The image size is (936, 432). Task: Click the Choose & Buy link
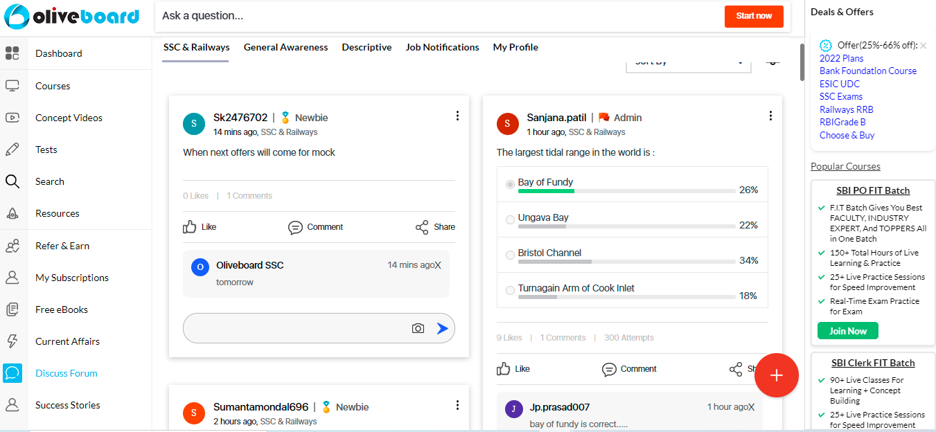(847, 135)
